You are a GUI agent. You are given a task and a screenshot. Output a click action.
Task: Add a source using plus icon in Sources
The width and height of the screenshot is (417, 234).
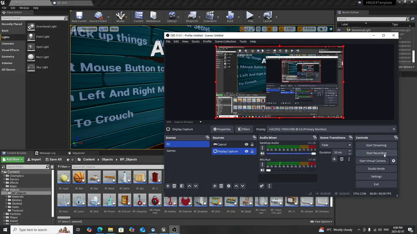pyautogui.click(x=215, y=186)
